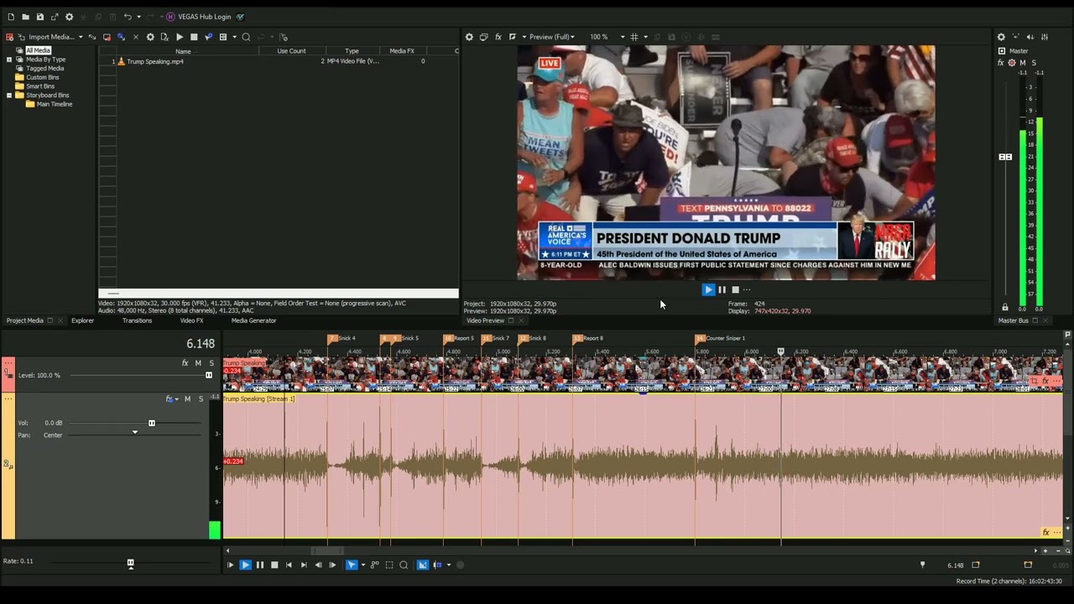Collapse the Storyboard Bins tree node
The image size is (1074, 604).
pos(9,95)
